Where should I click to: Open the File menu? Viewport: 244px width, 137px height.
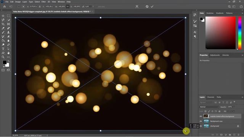tap(7, 2)
